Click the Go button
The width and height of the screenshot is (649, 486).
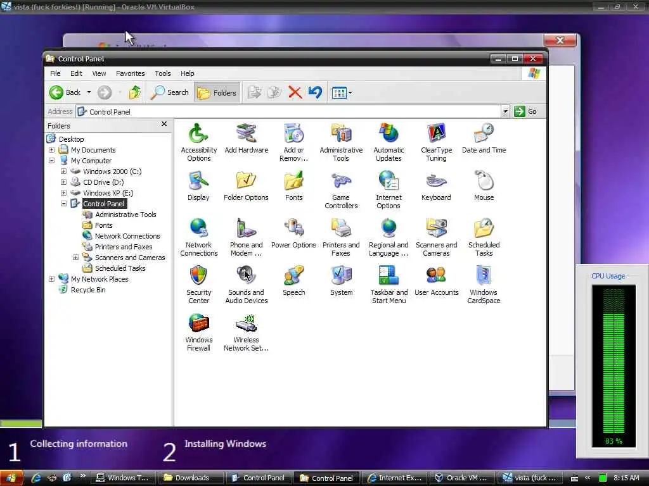(525, 111)
